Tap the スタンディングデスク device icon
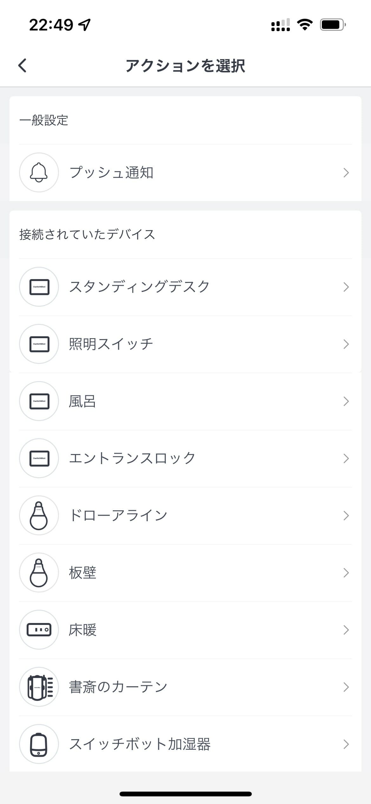Screen dimensions: 371x804 39,287
